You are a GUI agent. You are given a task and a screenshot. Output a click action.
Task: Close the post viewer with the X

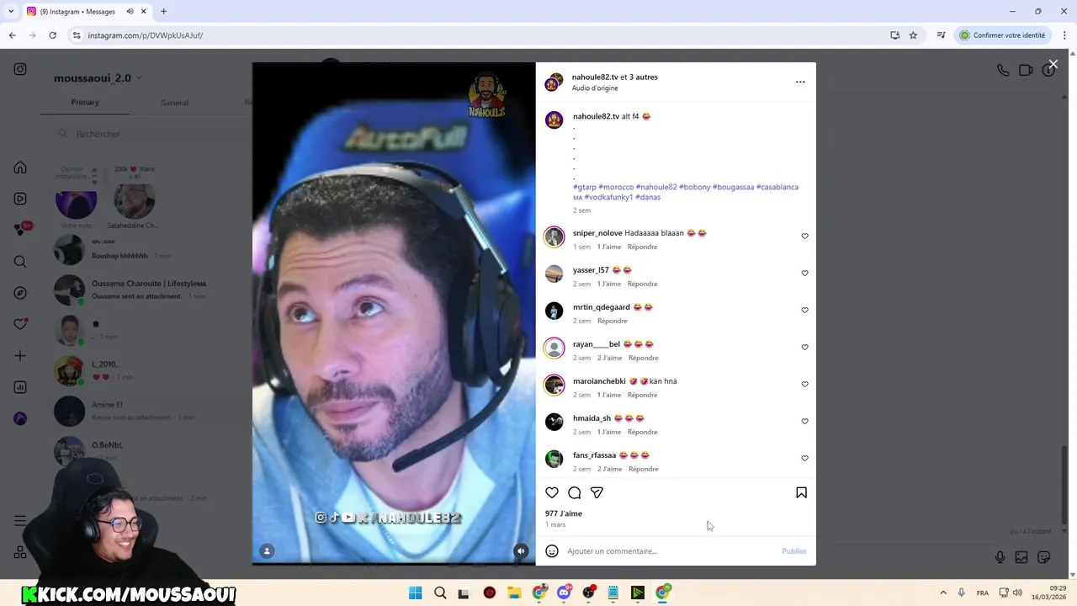point(1053,64)
